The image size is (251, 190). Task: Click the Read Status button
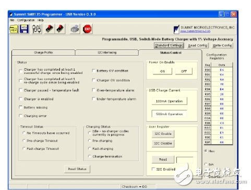click(x=77, y=169)
